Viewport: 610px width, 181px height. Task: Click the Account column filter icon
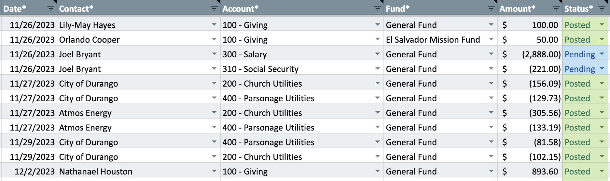[378, 9]
